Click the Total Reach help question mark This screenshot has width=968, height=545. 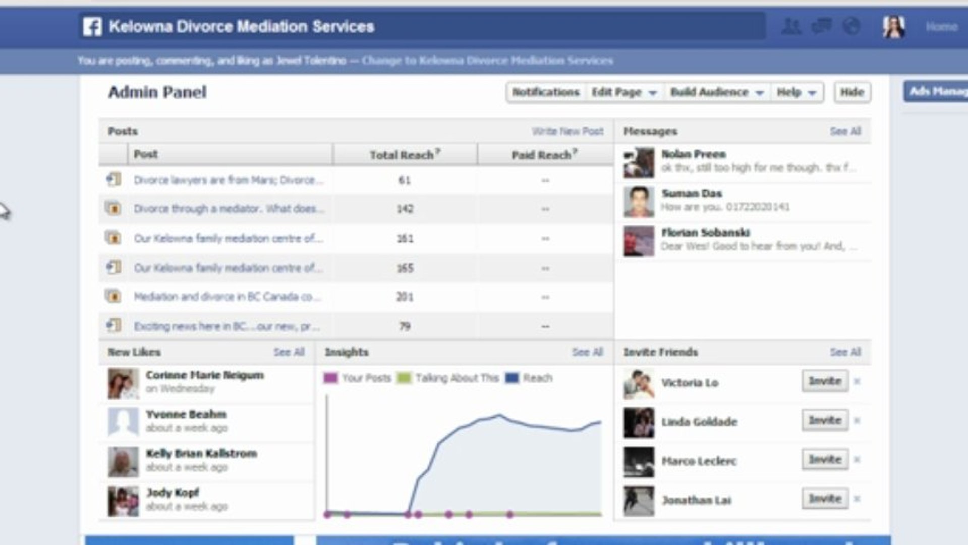pos(438,151)
